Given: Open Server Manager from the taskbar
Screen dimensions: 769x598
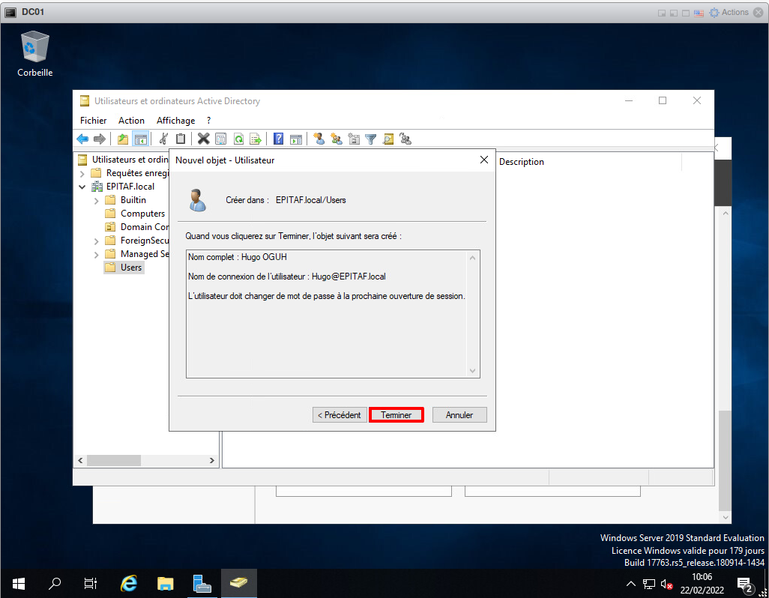Looking at the screenshot, I should pyautogui.click(x=202, y=583).
